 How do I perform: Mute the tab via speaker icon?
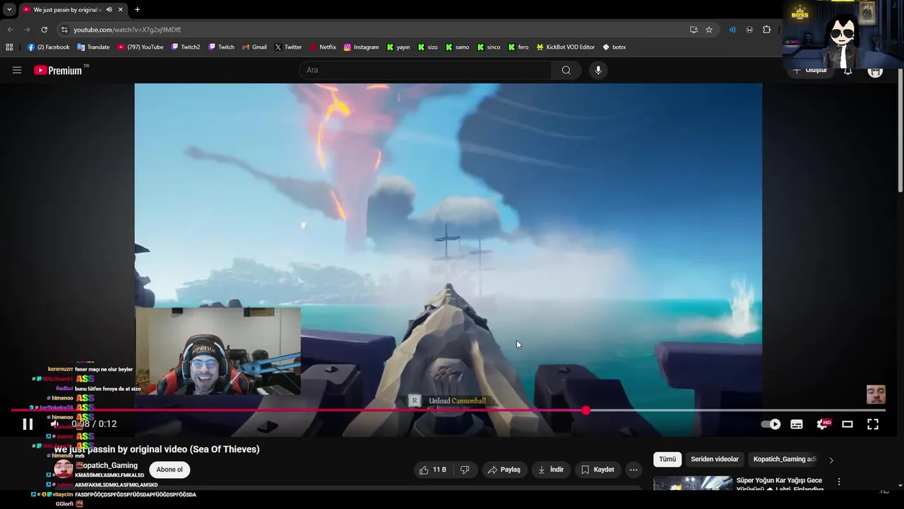109,10
